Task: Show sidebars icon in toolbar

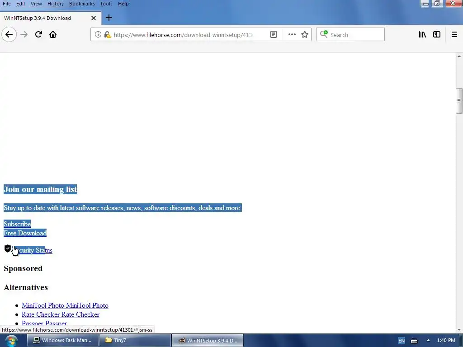Action: click(x=437, y=34)
